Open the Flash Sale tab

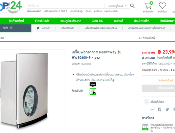[42, 21]
